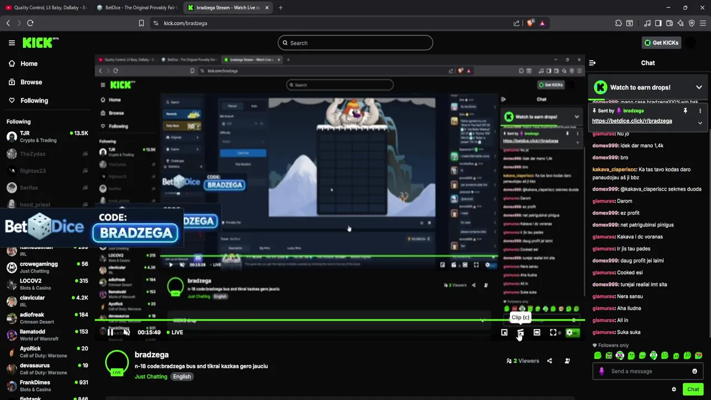Open the browser main menu
The image size is (711, 400).
tap(703, 23)
